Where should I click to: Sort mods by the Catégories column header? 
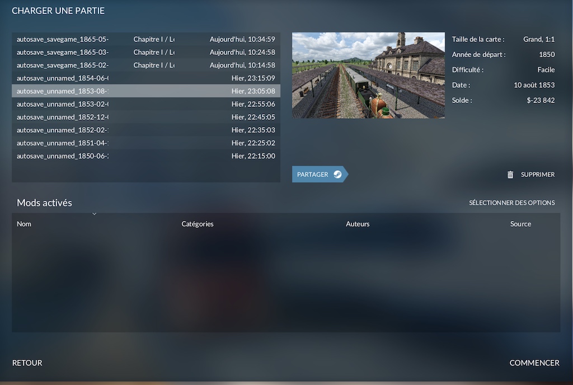[198, 224]
